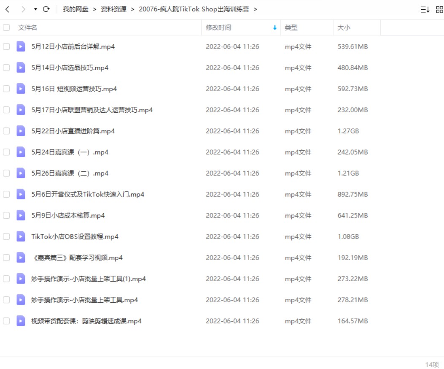
Task: Select file name 5月22日小店直播进阶篇.mp4
Action: tap(73, 131)
